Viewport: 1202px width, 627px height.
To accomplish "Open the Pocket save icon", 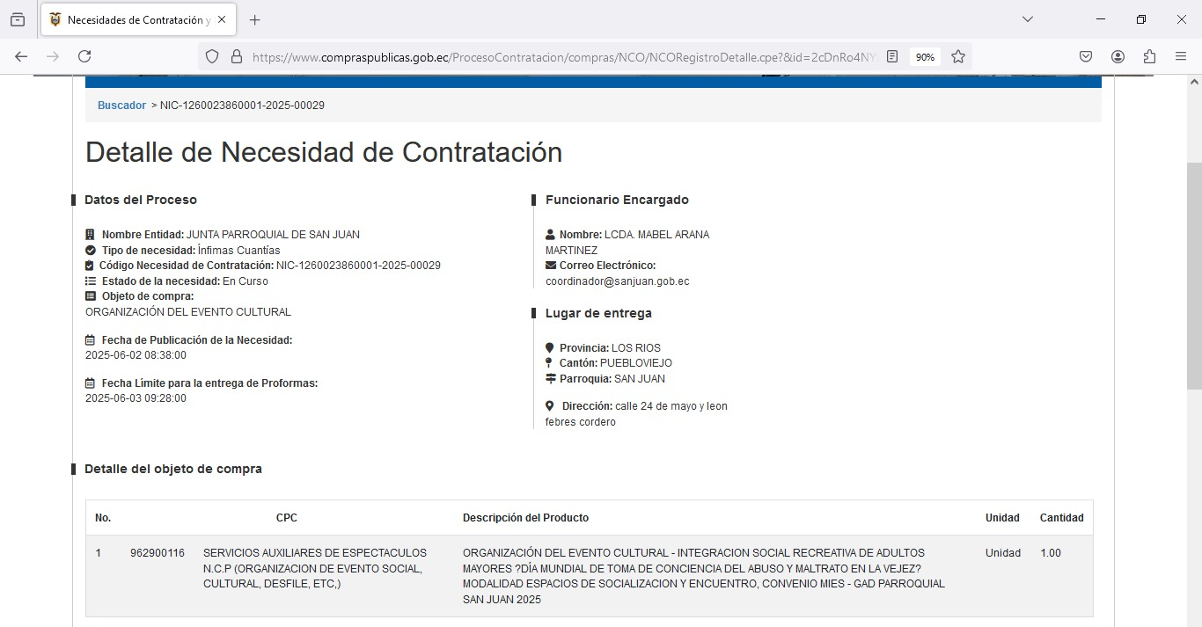I will (1086, 56).
